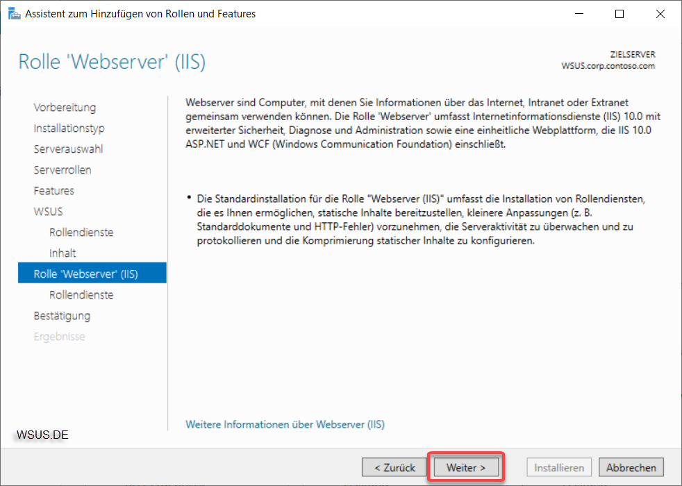Close the wizard window
This screenshot has height=486, width=682.
[x=660, y=14]
